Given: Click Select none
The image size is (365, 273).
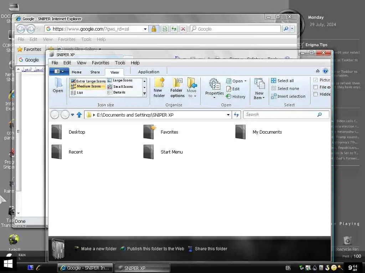Looking at the screenshot, I should 285,89.
